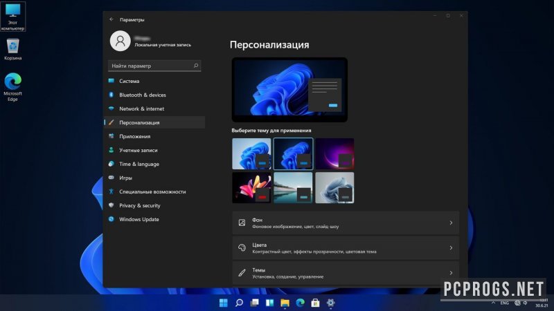554x311 pixels.
Task: Apply the gray-white swirl theme
Action: 334,187
